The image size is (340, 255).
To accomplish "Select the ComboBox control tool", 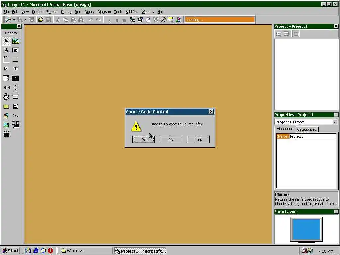I will point(6,78).
